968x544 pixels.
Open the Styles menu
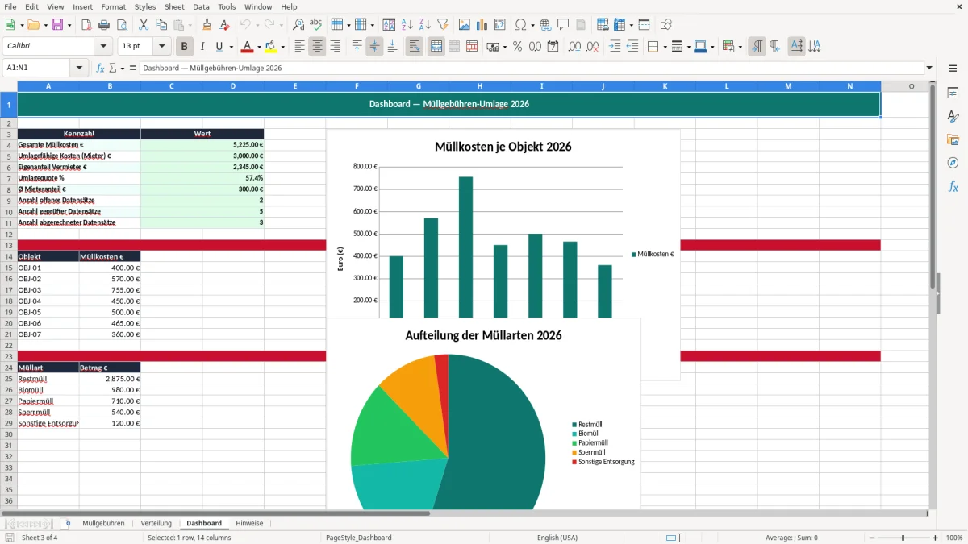pyautogui.click(x=145, y=6)
